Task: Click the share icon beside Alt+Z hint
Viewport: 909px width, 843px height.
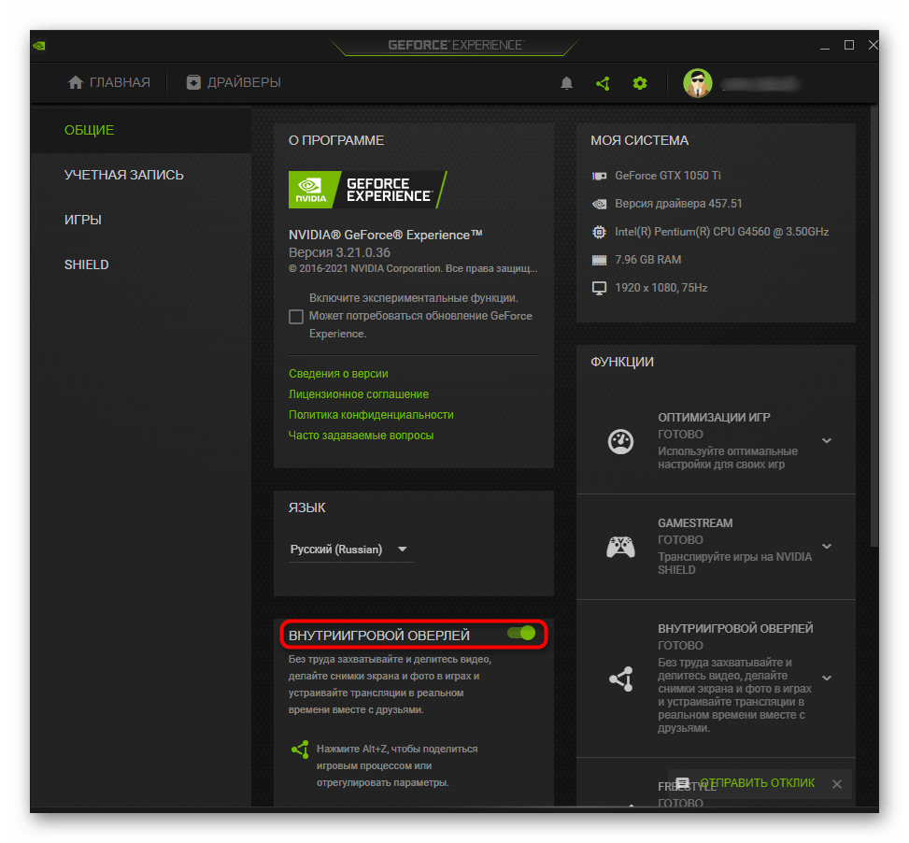Action: click(x=300, y=750)
